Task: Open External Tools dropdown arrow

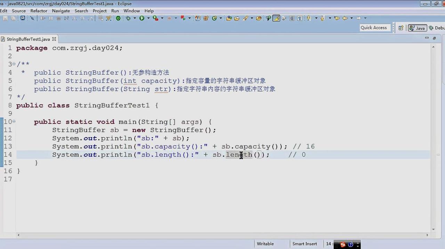Action: (x=189, y=18)
